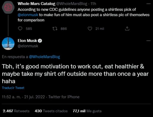Click Twitter for iPhone source label
153x117 pixels.
[x=64, y=97]
